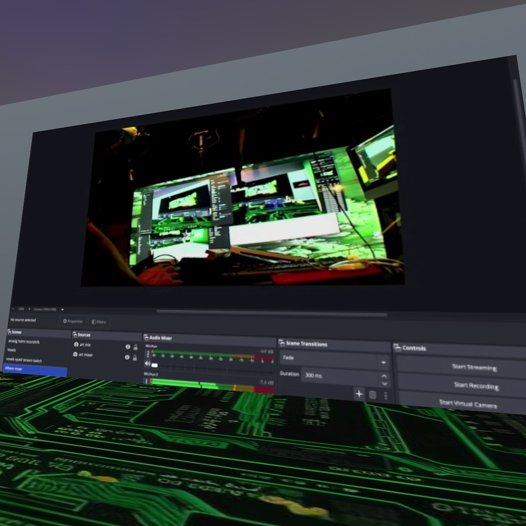Decrease the transition duration with down arrow
This screenshot has width=526, height=526.
(384, 384)
